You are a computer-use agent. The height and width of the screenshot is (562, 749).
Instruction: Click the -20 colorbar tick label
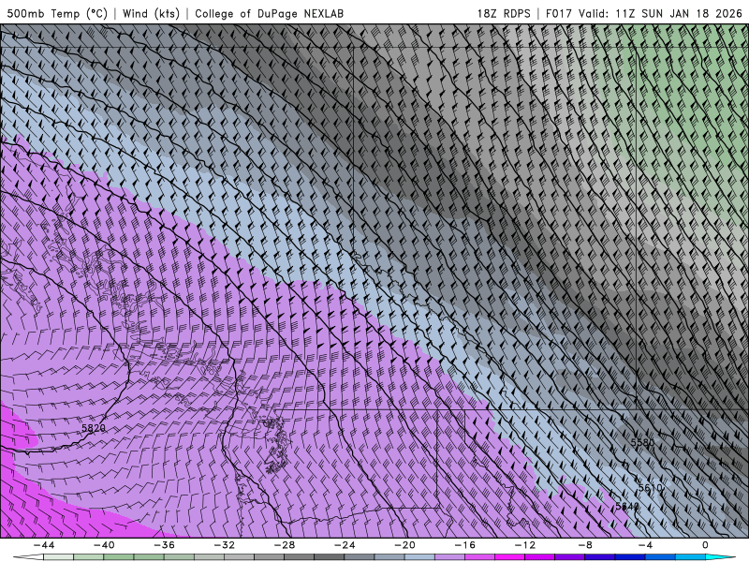[x=404, y=545]
